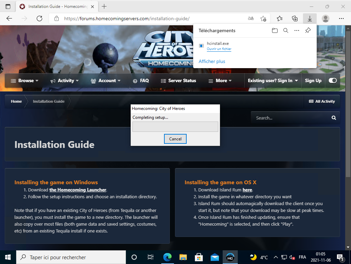Open the translate page icon

(251, 18)
